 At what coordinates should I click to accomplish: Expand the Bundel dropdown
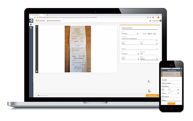140,49
